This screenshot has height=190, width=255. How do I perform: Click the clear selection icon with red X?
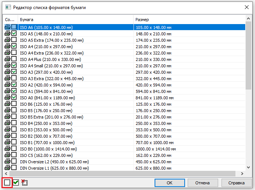24,182
